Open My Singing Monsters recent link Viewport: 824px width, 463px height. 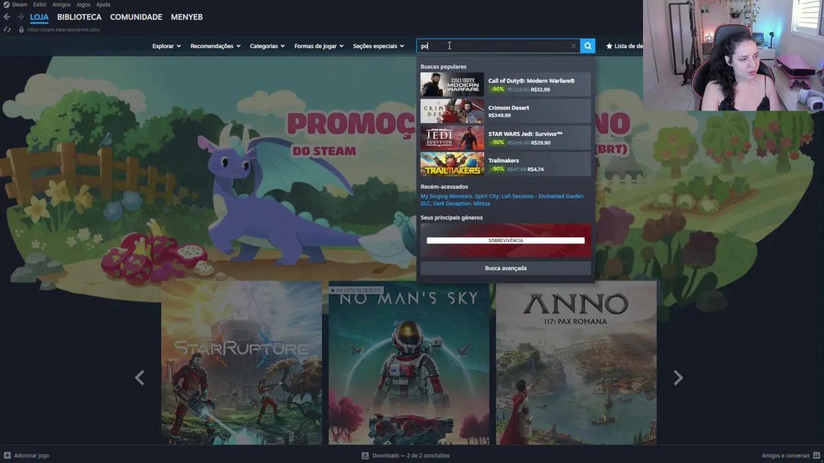[445, 196]
